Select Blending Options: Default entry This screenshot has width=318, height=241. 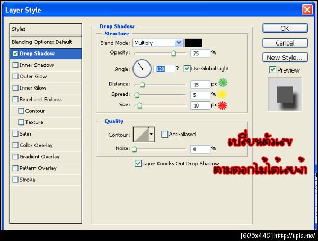coord(46,42)
